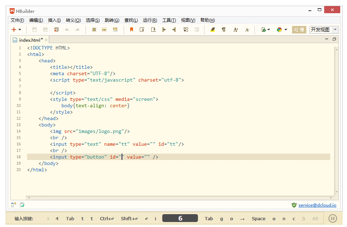Image resolution: width=347 pixels, height=227 pixels.
Task: Click the Chrome browser preview icon
Action: click(x=279, y=30)
